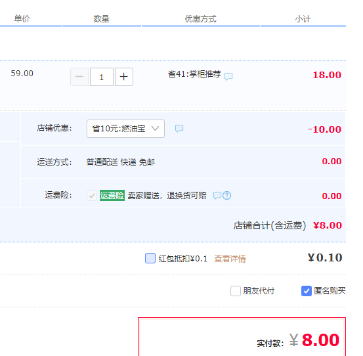This screenshot has width=363, height=356.
Task: Toggle the 运费险 checkbox
Action: coord(92,196)
